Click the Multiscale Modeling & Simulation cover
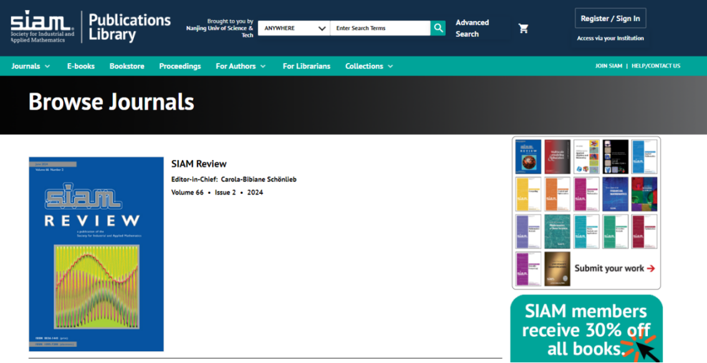Screen dimensions: 707x363 point(557,157)
